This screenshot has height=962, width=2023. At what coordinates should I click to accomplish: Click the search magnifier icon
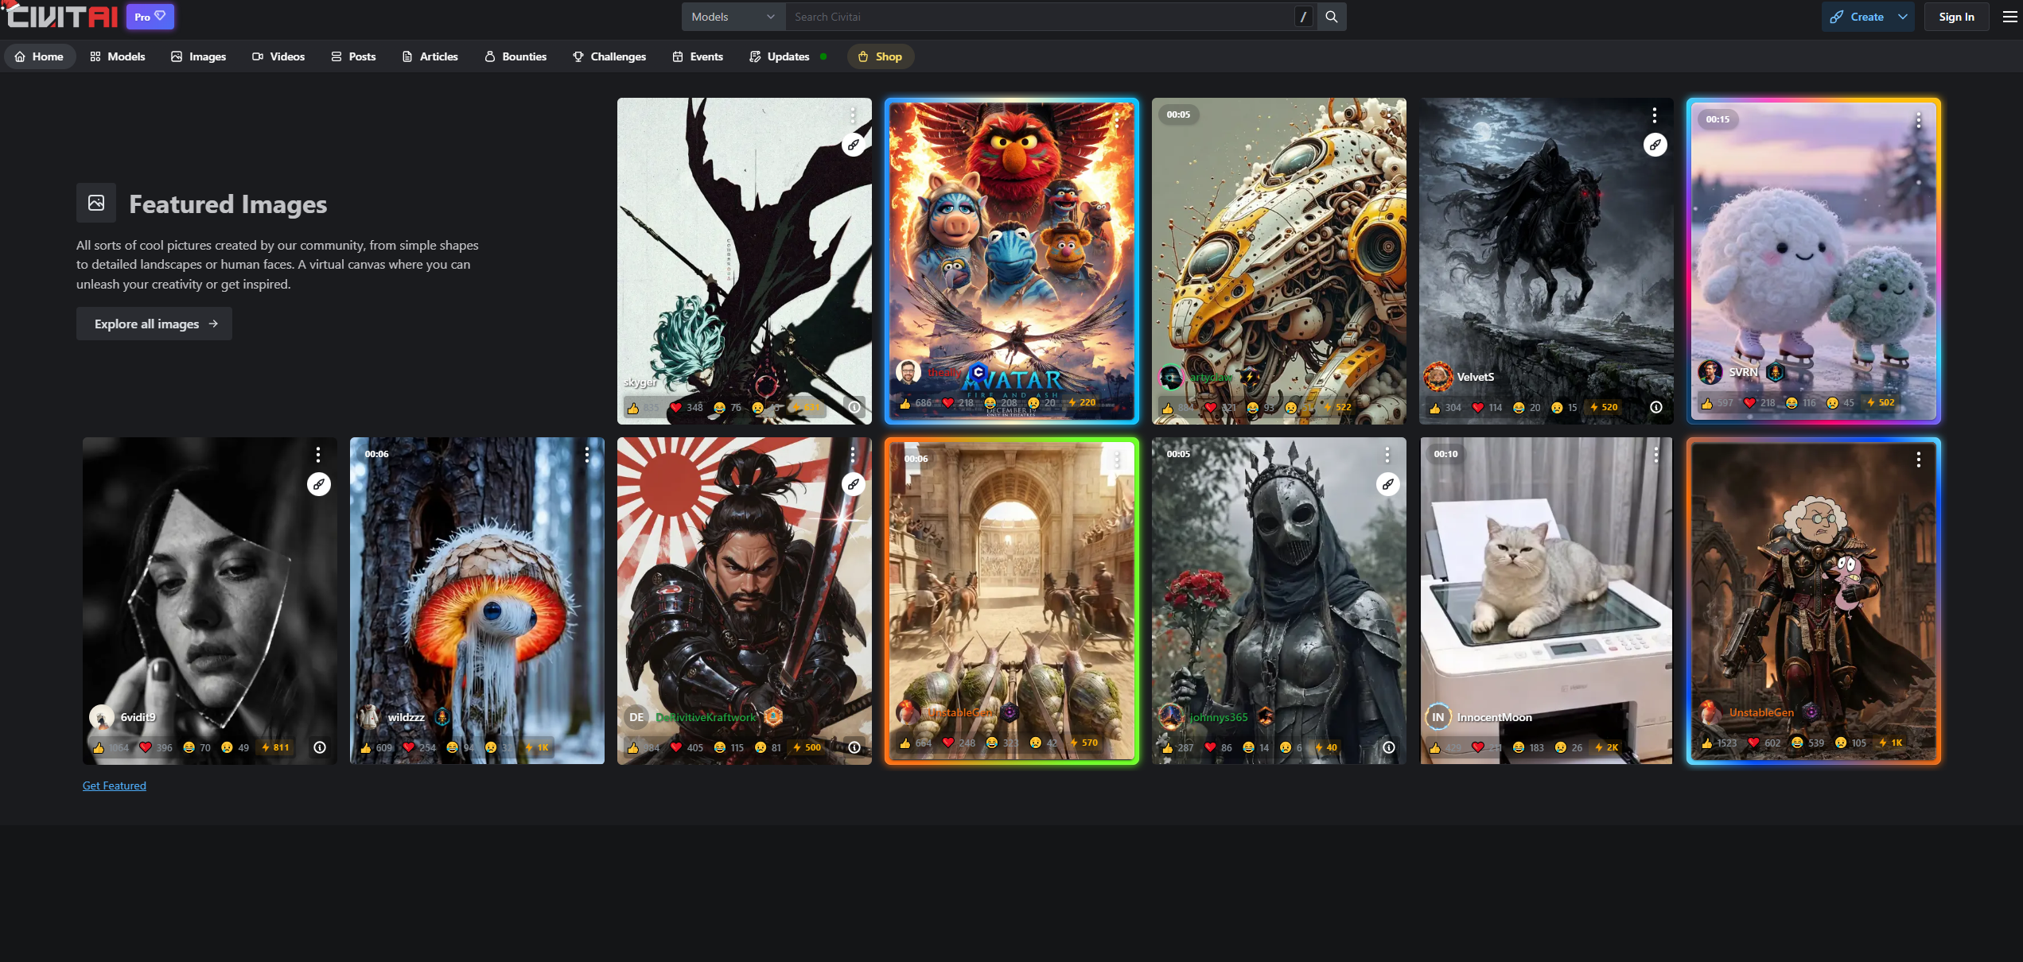[1331, 17]
